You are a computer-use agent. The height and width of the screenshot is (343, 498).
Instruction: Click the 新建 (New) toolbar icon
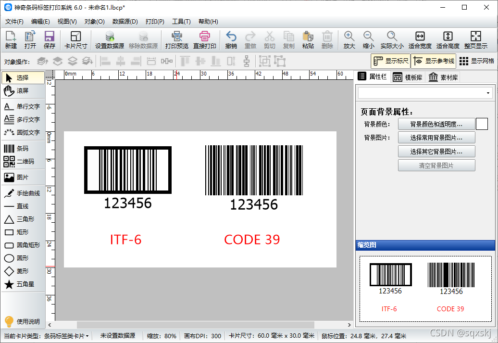[x=11, y=40]
